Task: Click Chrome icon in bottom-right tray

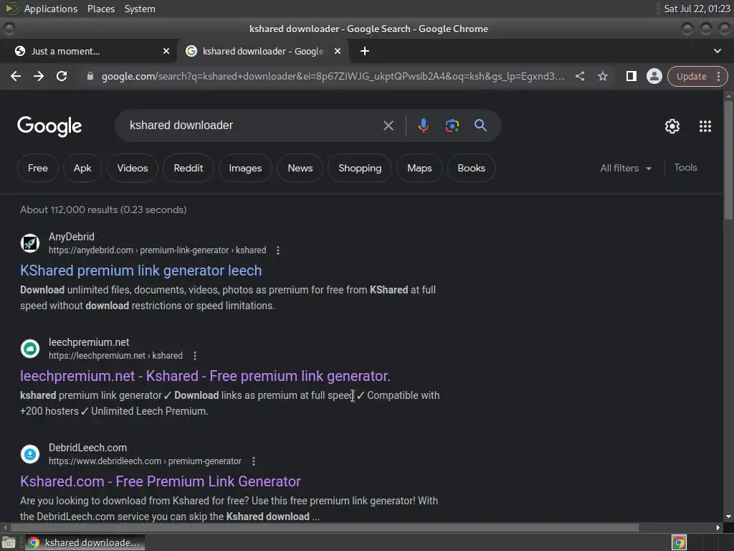Action: 679,542
